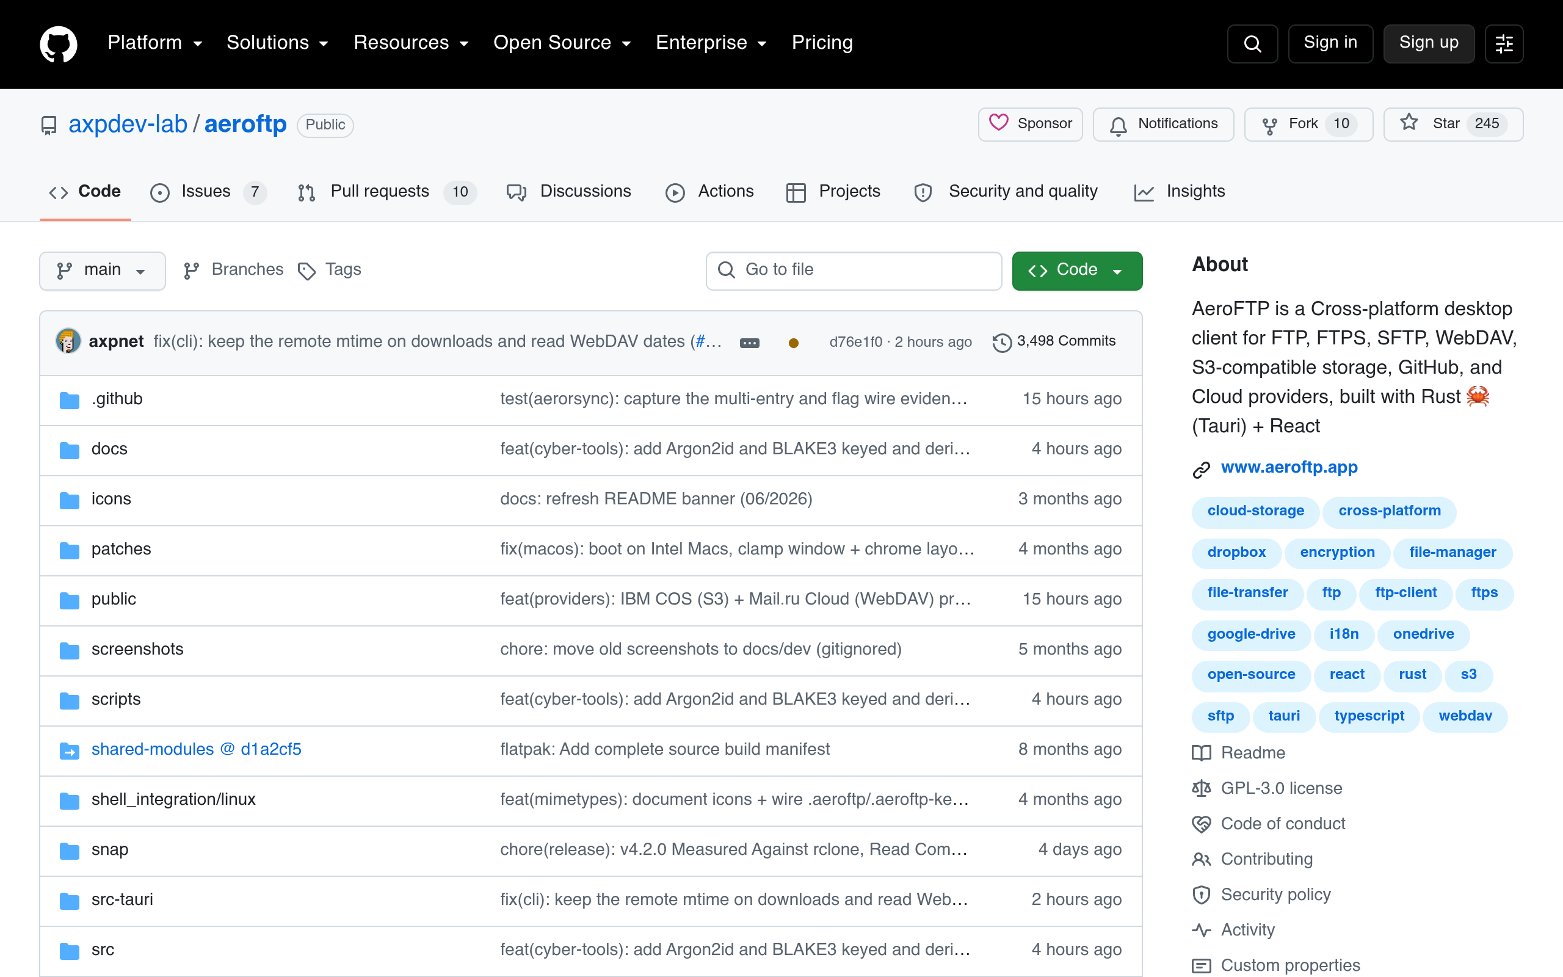Star the aeroftp repository
This screenshot has width=1563, height=977.
pyautogui.click(x=1453, y=124)
